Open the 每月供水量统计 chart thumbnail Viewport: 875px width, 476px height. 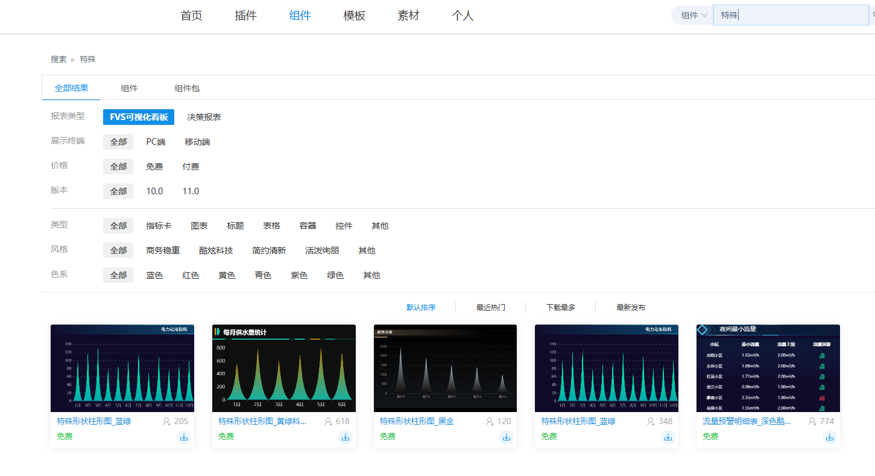283,368
